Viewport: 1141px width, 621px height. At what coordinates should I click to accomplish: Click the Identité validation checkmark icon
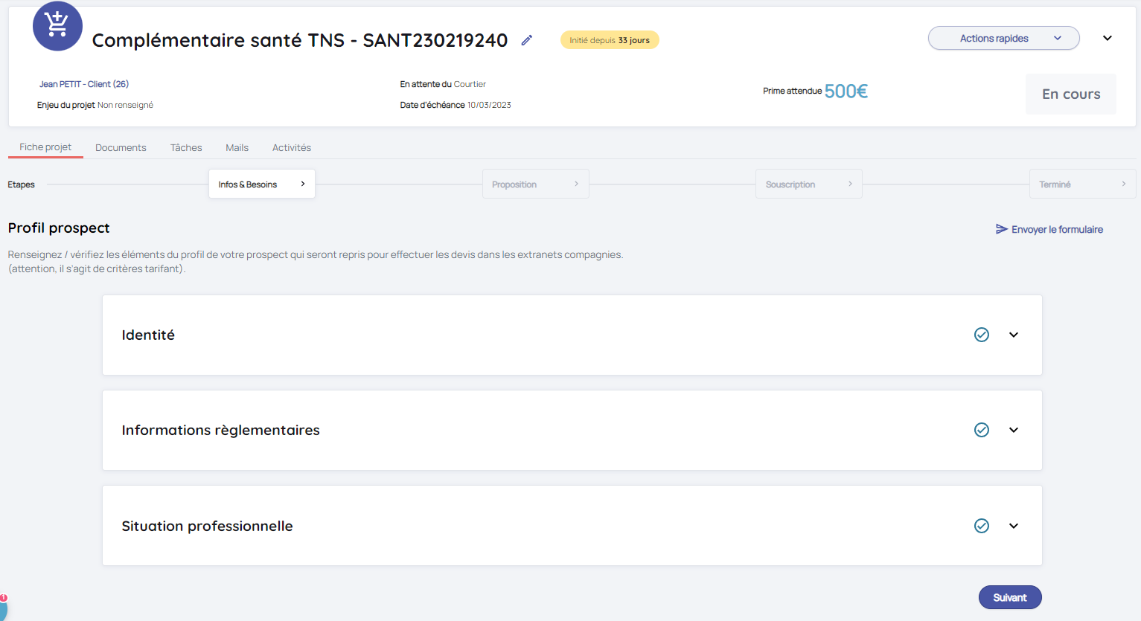[982, 335]
